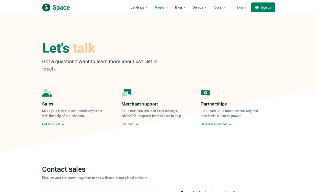Click the Contact sales heading

64,169
